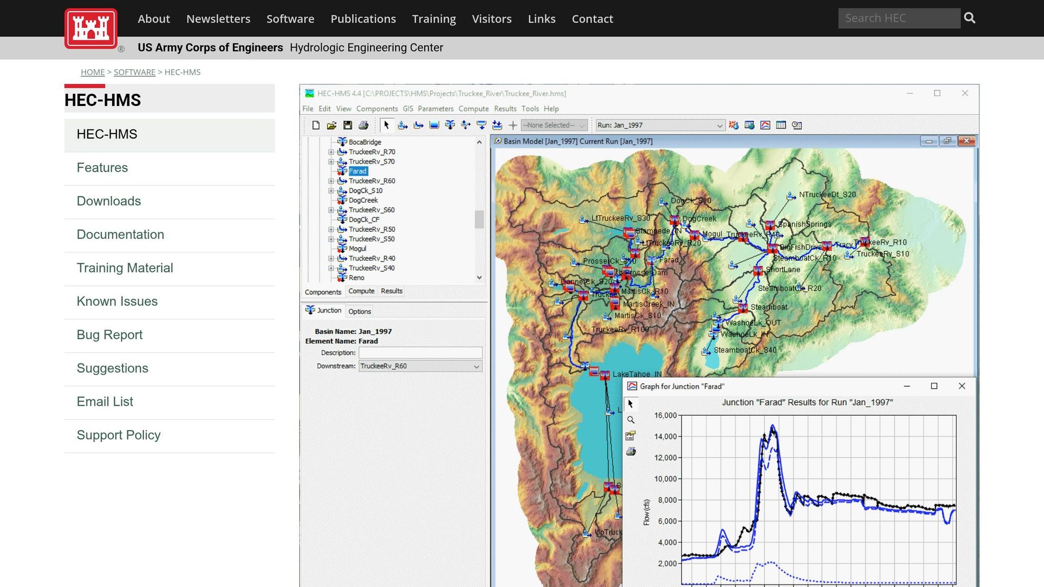Expand the TruckeeRv_R70 tree node
1044x587 pixels.
(331, 152)
